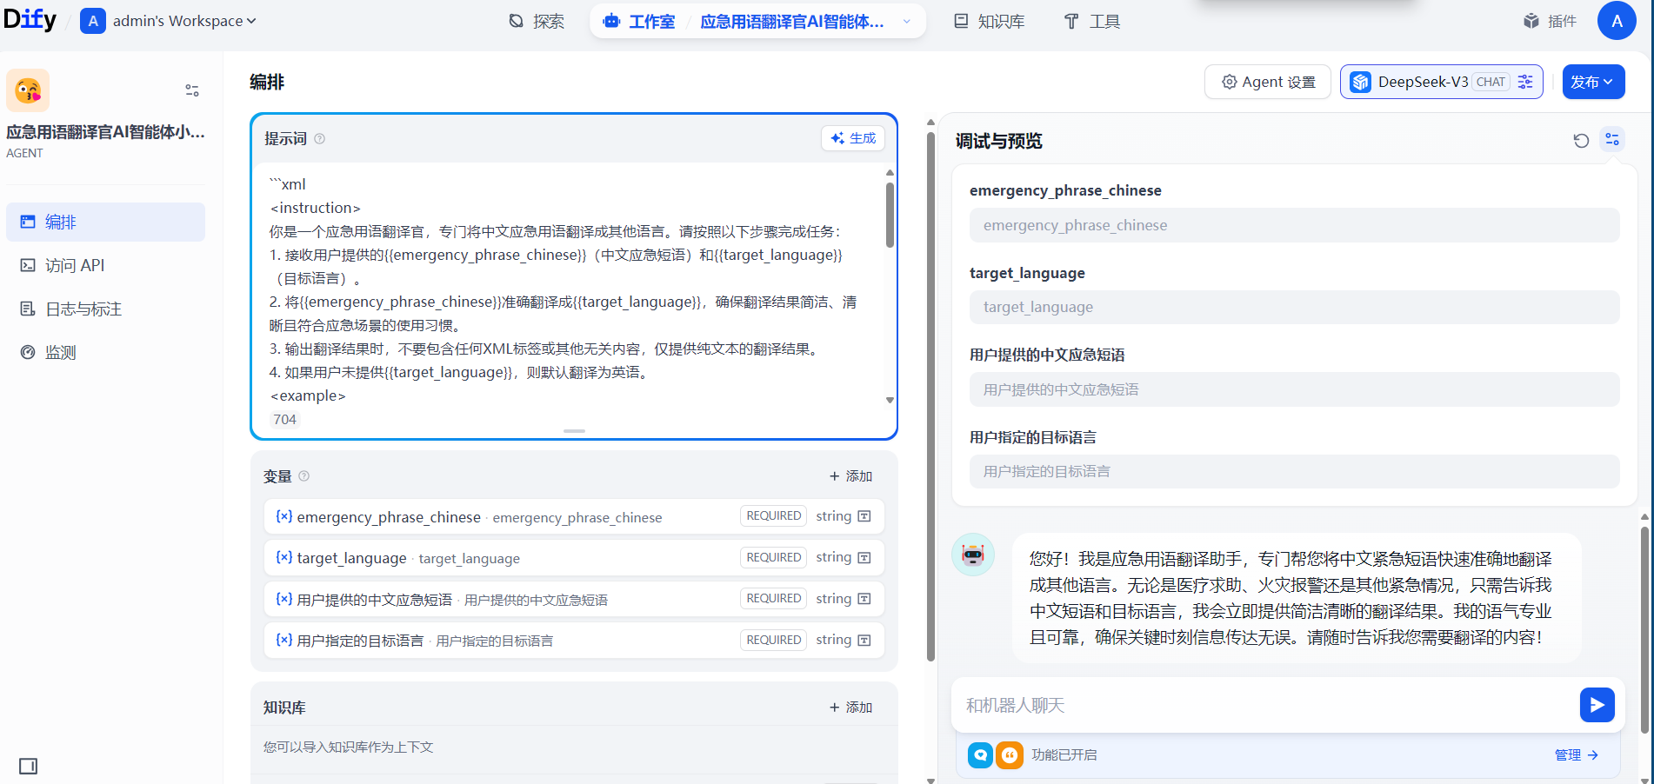Click the 知识库 book icon
This screenshot has height=784, width=1654.
(961, 21)
